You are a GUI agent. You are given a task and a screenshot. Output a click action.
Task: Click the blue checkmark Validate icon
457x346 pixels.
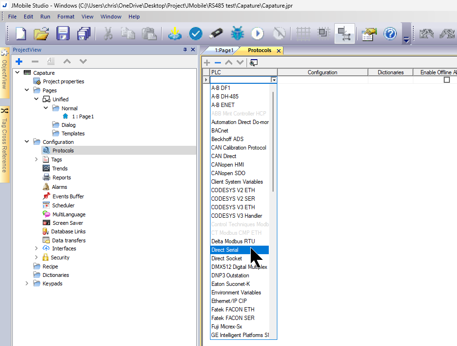(195, 34)
